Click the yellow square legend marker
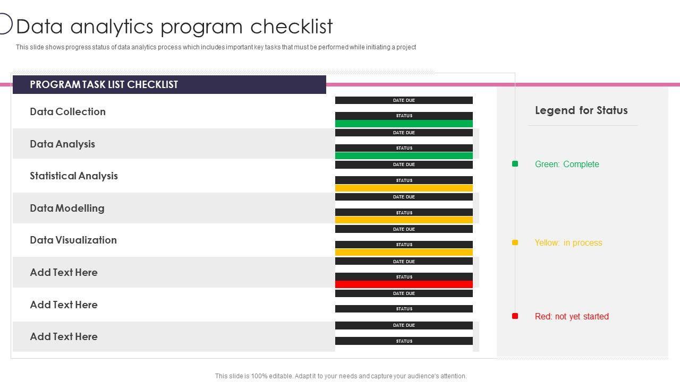Viewport: 680px width, 382px height. pyautogui.click(x=515, y=242)
